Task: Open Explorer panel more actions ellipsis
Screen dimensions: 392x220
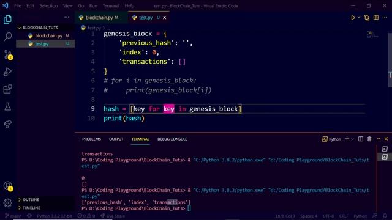Action: (x=67, y=17)
